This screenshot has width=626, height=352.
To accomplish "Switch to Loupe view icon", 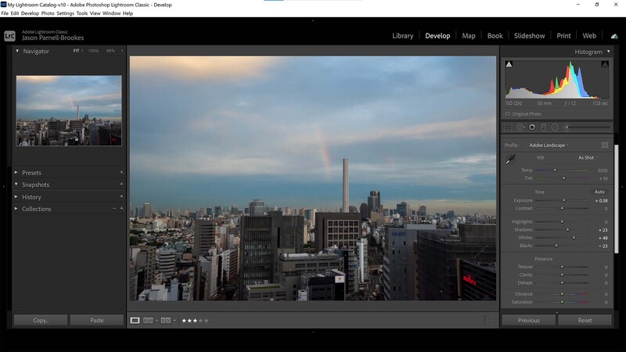I will (135, 321).
